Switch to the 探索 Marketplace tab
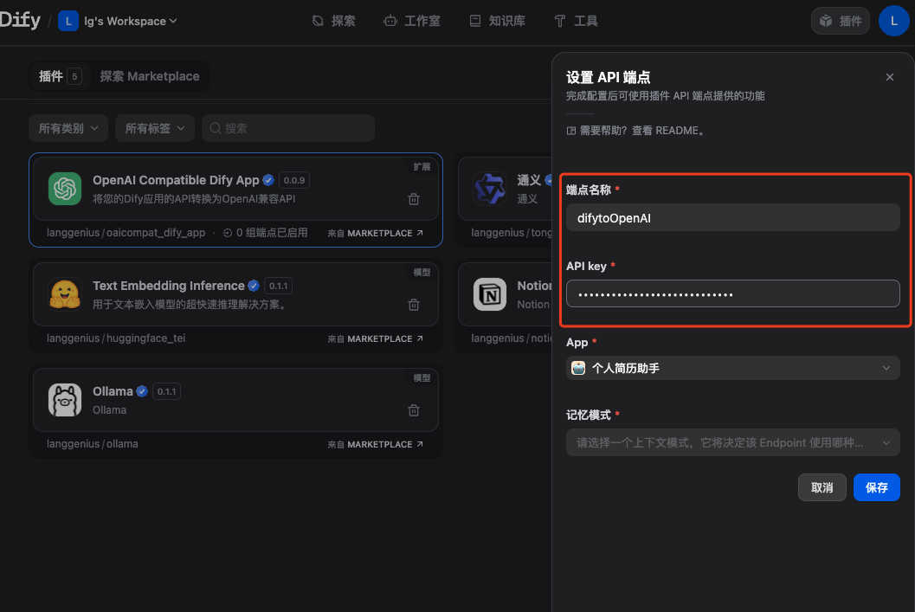 click(x=150, y=76)
